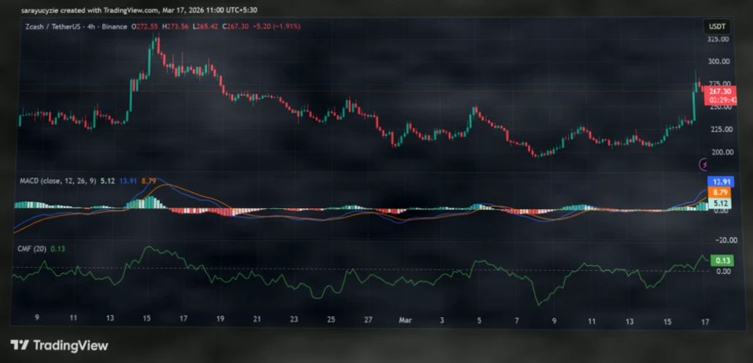
Task: Click the 0.00 label on CMF axis
Action: coord(723,272)
